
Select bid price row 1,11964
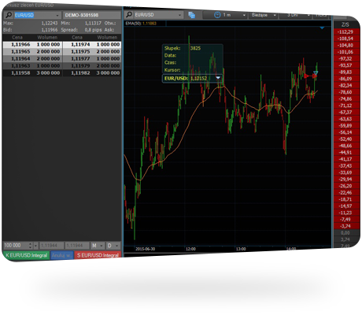32,58
